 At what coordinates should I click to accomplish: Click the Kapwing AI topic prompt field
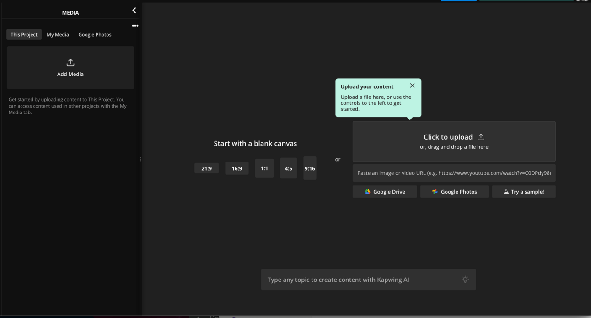361,280
